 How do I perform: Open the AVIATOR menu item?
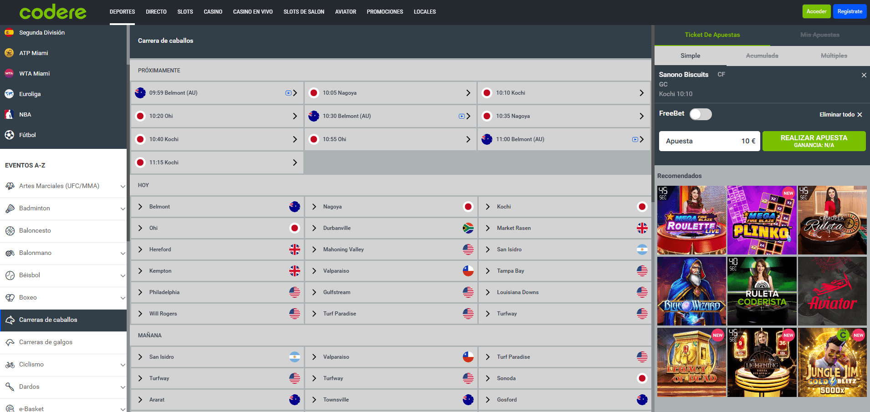346,12
